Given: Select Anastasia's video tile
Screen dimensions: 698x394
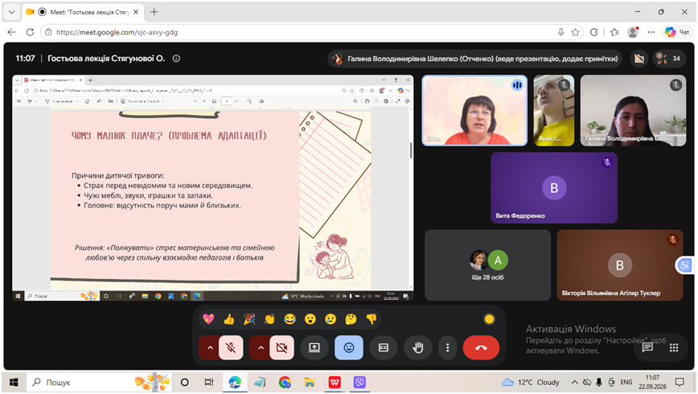Looking at the screenshot, I should click(554, 110).
